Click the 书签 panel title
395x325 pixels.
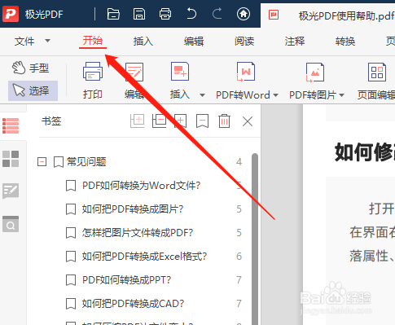tap(51, 121)
